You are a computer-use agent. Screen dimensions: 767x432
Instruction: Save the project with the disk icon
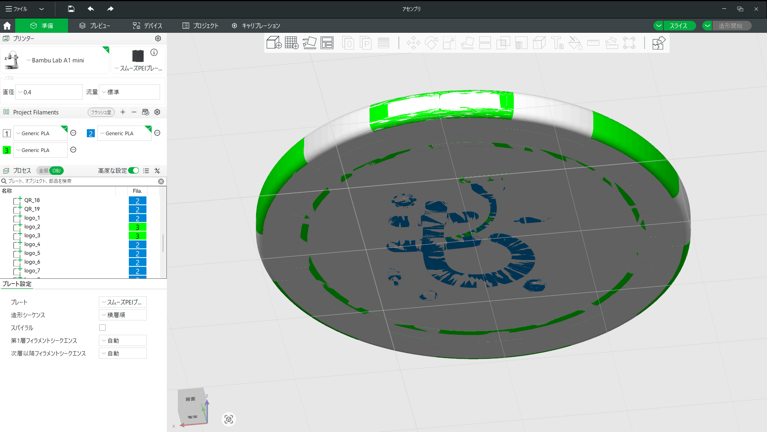click(x=71, y=9)
